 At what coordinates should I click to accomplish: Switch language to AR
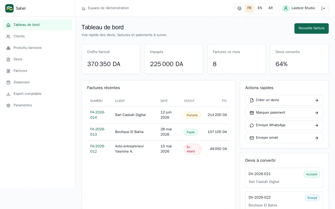point(271,8)
